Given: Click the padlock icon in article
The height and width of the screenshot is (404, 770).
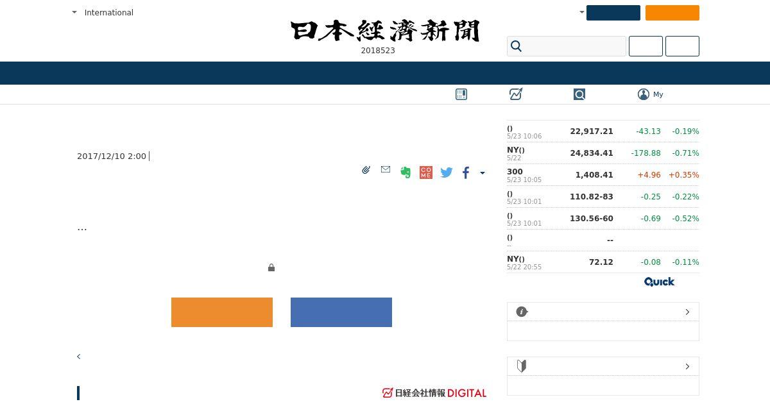Looking at the screenshot, I should click(x=271, y=267).
